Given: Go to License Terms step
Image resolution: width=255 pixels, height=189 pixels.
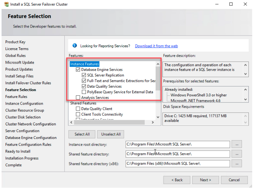Looking at the screenshot, I should click(17, 49).
